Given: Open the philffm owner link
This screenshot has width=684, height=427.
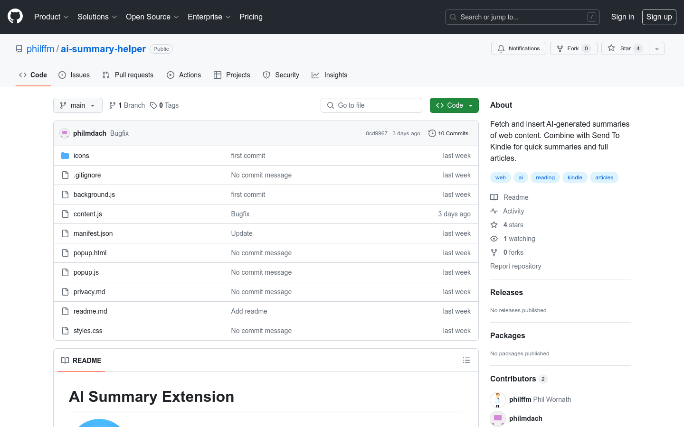Looking at the screenshot, I should [x=40, y=49].
